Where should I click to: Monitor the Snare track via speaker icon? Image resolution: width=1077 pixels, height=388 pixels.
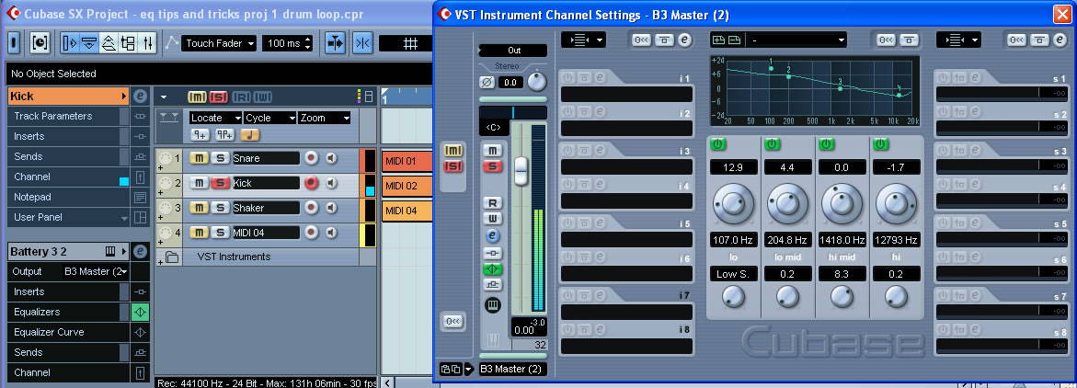pos(332,159)
